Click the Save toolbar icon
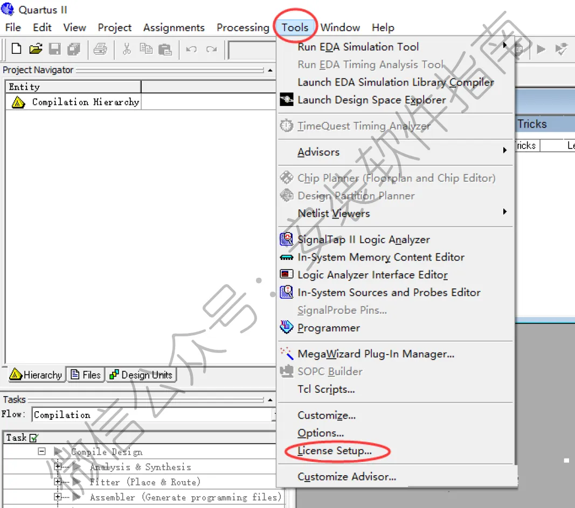Screen dimensions: 575x508 pos(54,49)
